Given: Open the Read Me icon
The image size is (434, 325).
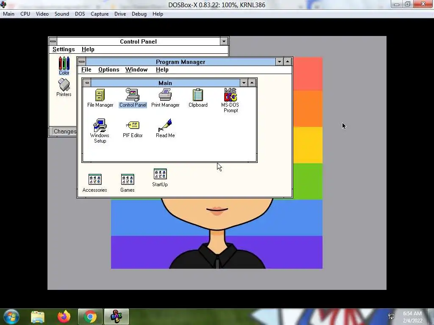Looking at the screenshot, I should (x=165, y=128).
